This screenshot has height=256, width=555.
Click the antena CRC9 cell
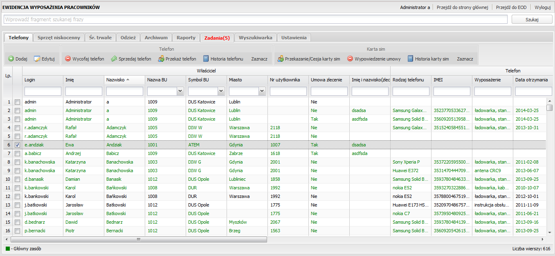click(x=493, y=171)
